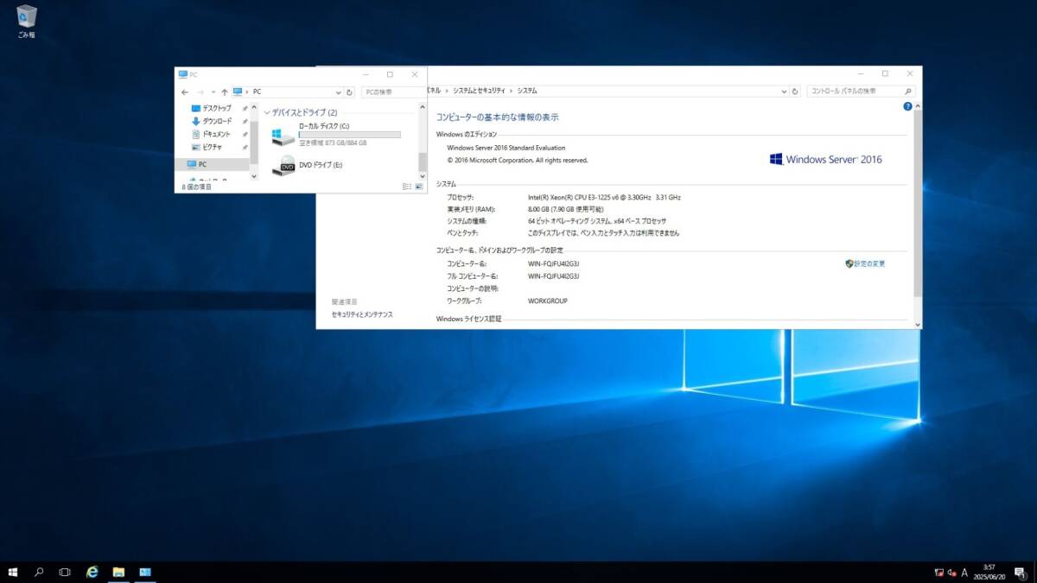Switch PC Explorer to details view
1037x583 pixels.
[x=407, y=187]
